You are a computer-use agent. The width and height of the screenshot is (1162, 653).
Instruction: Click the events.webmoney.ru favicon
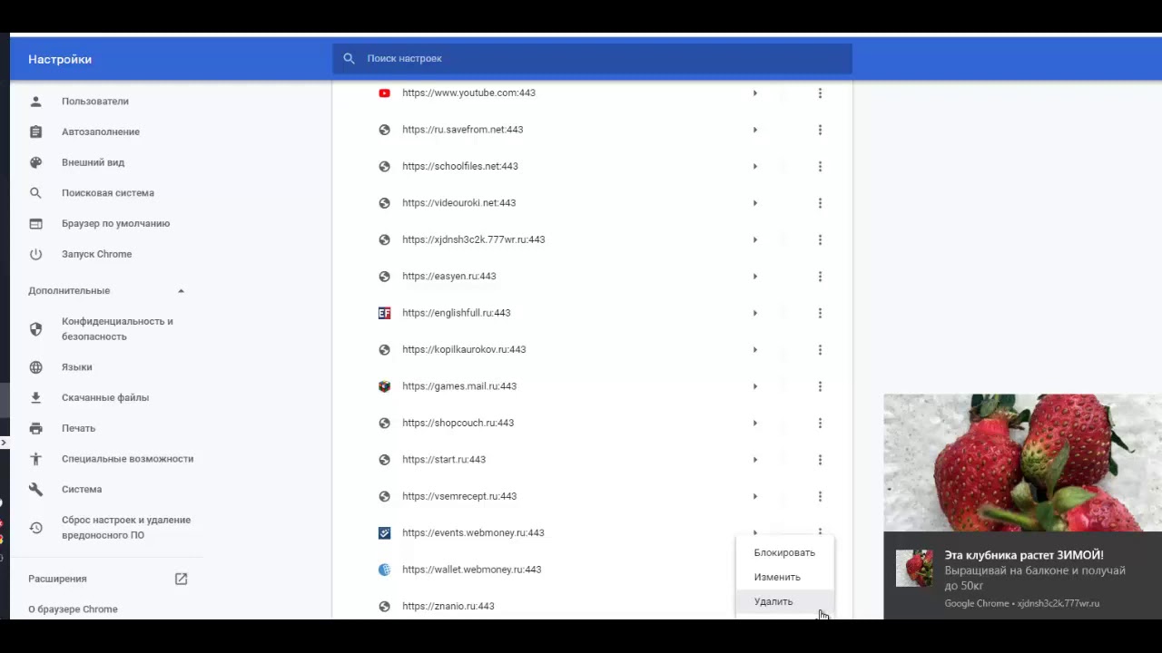[x=384, y=533]
